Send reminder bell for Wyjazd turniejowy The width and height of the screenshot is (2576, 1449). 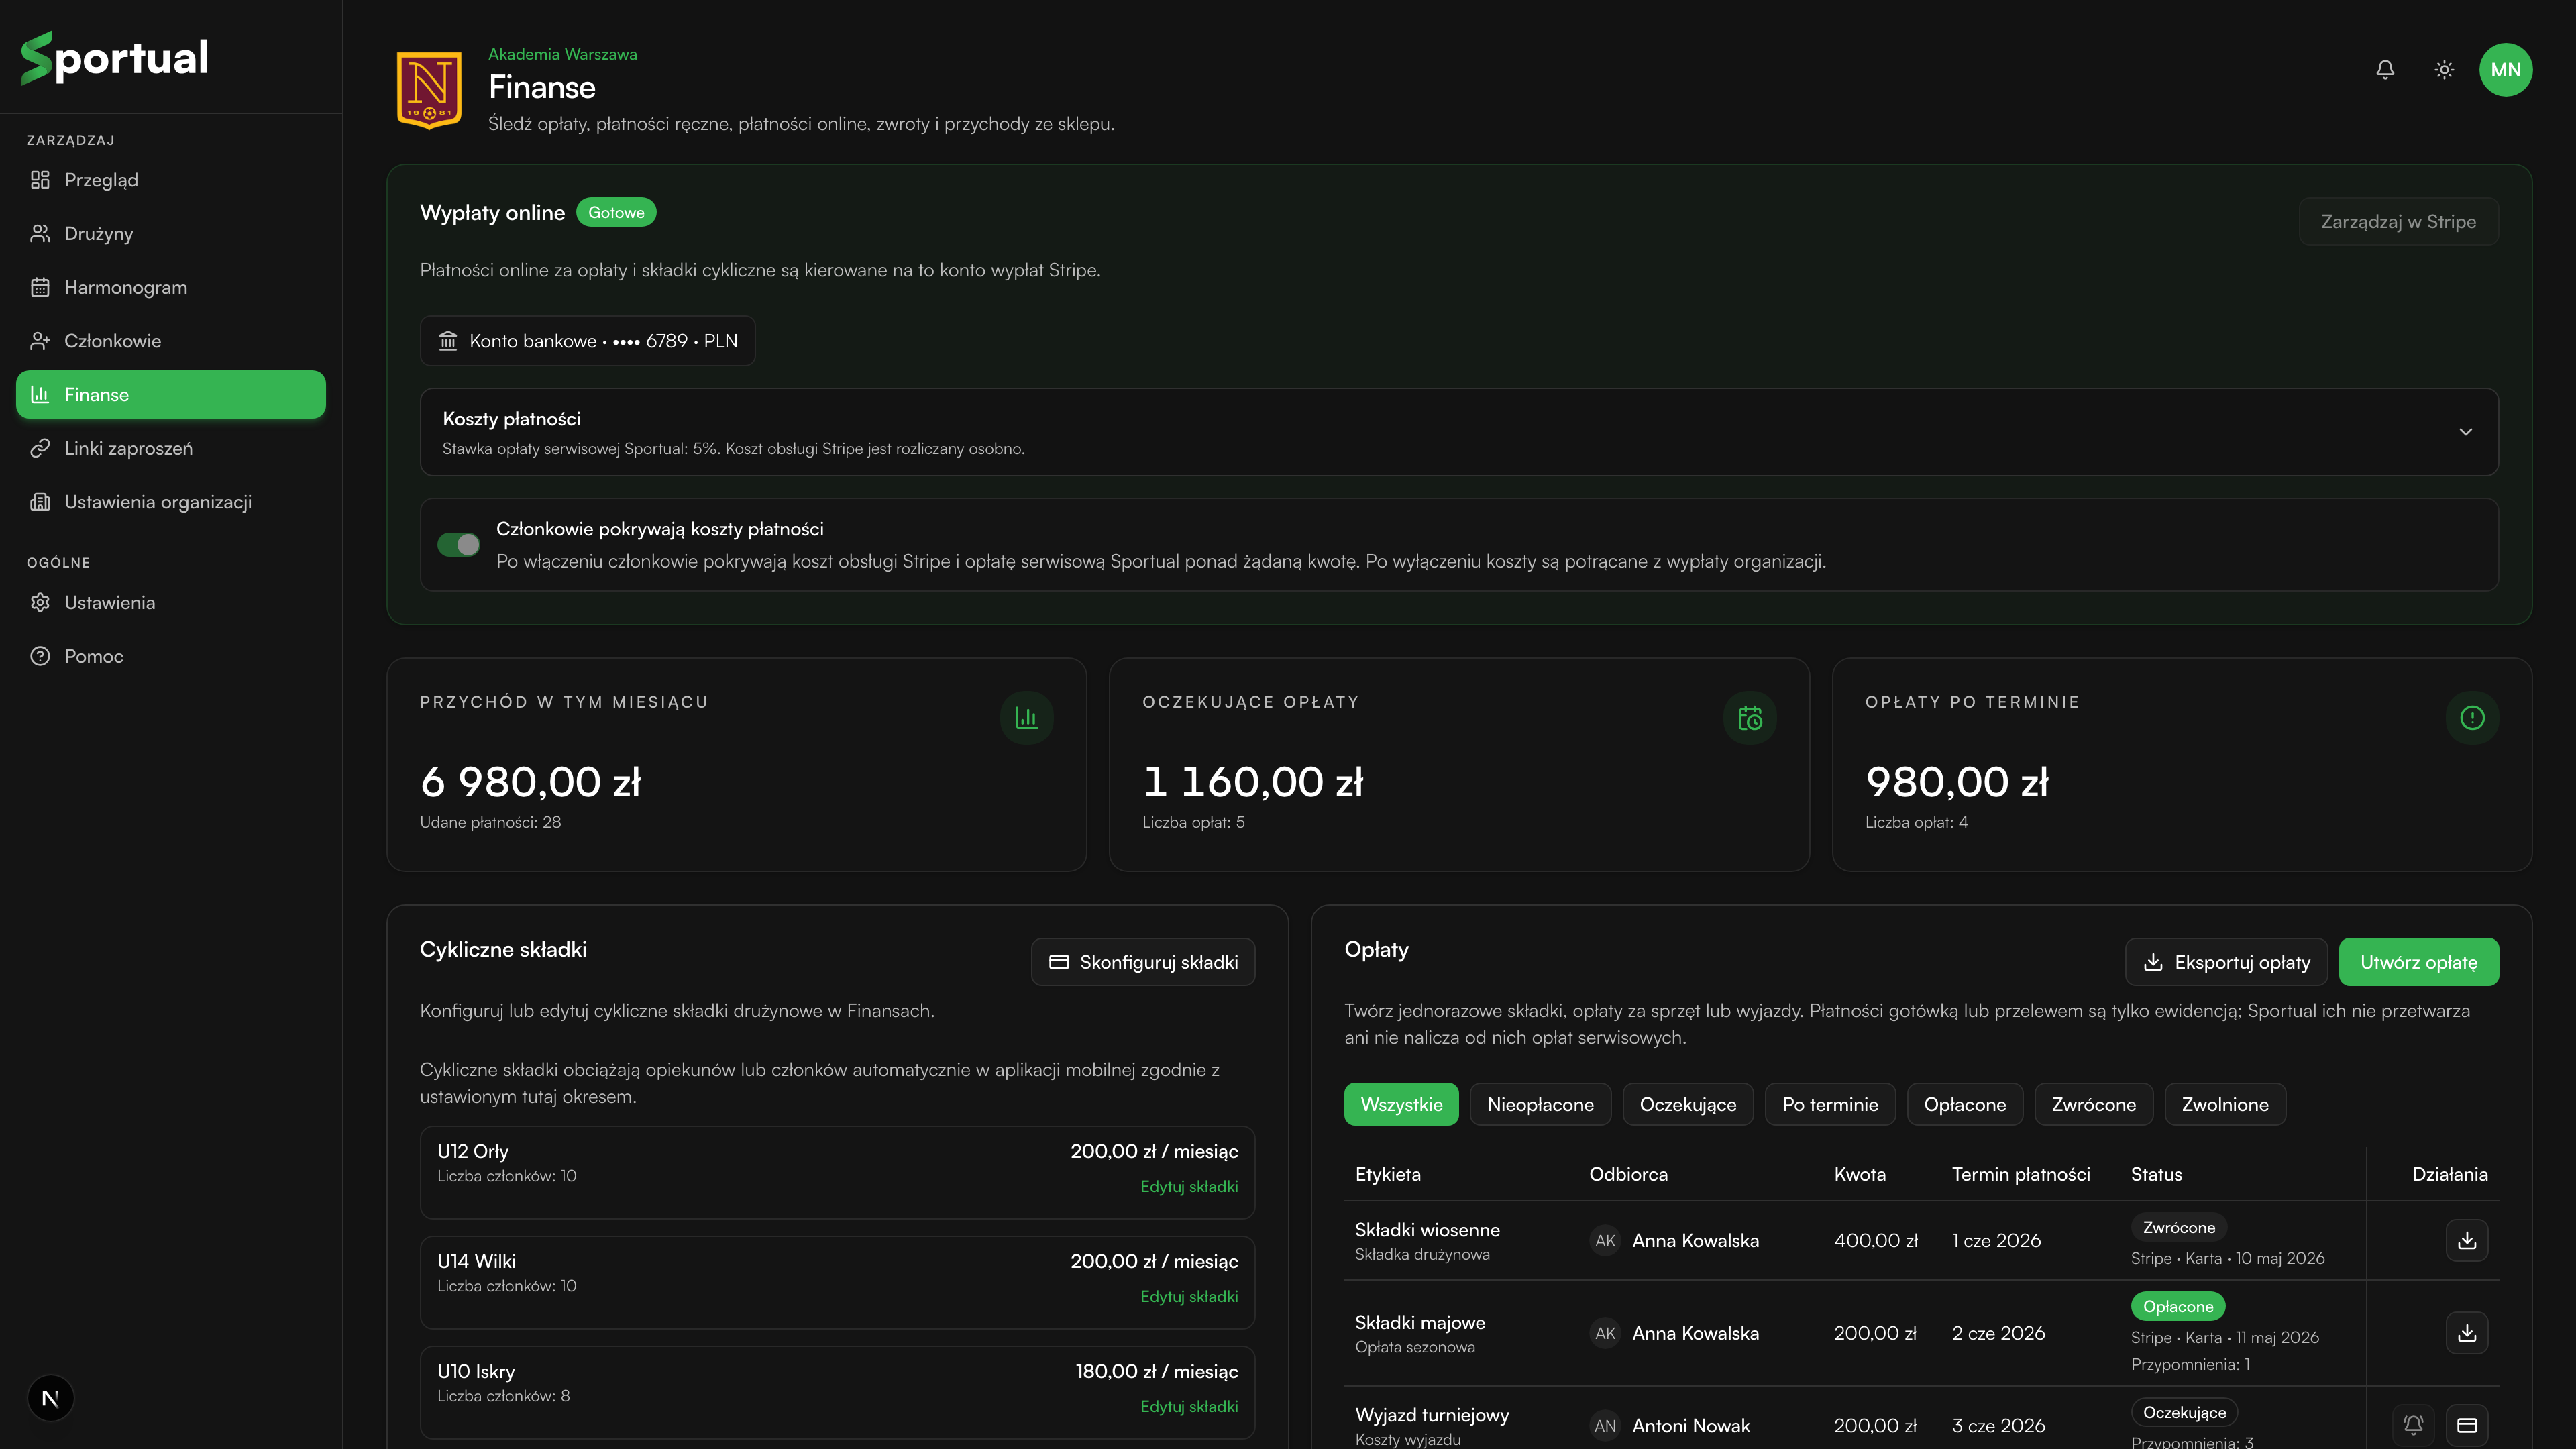[2413, 1425]
